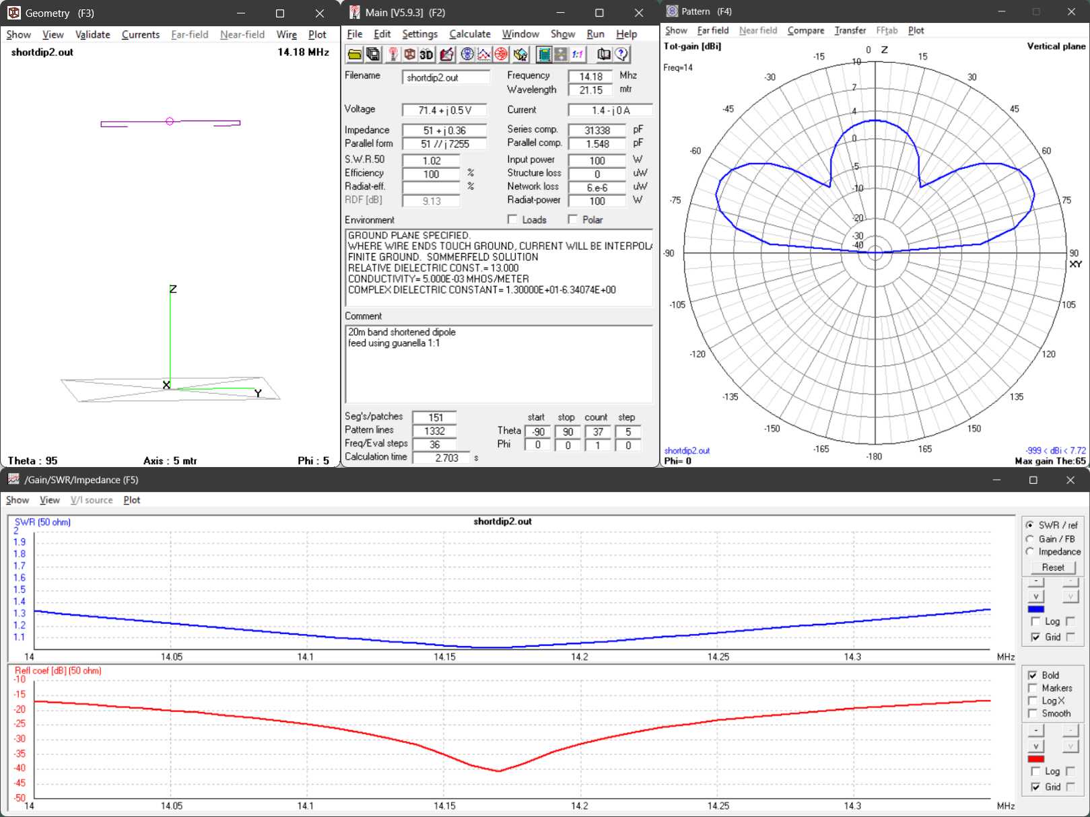Select the Gain / FB radio button
The image size is (1090, 817).
click(x=1030, y=539)
